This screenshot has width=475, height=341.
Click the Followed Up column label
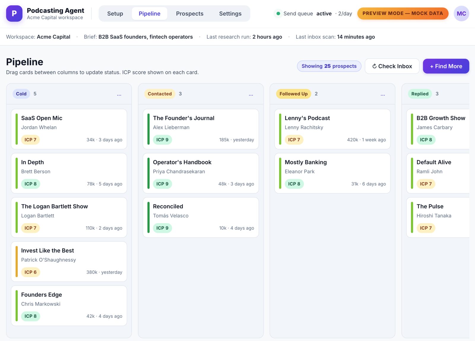[293, 94]
